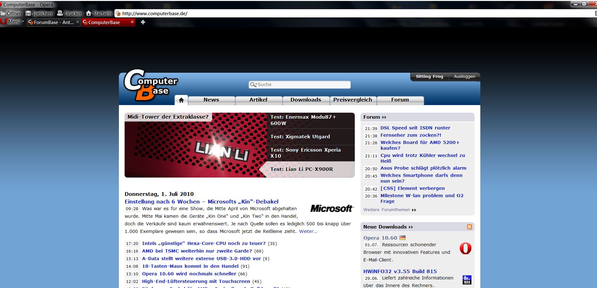Open a new tab with plus button
Image resolution: width=597 pixels, height=288 pixels.
coord(143,22)
